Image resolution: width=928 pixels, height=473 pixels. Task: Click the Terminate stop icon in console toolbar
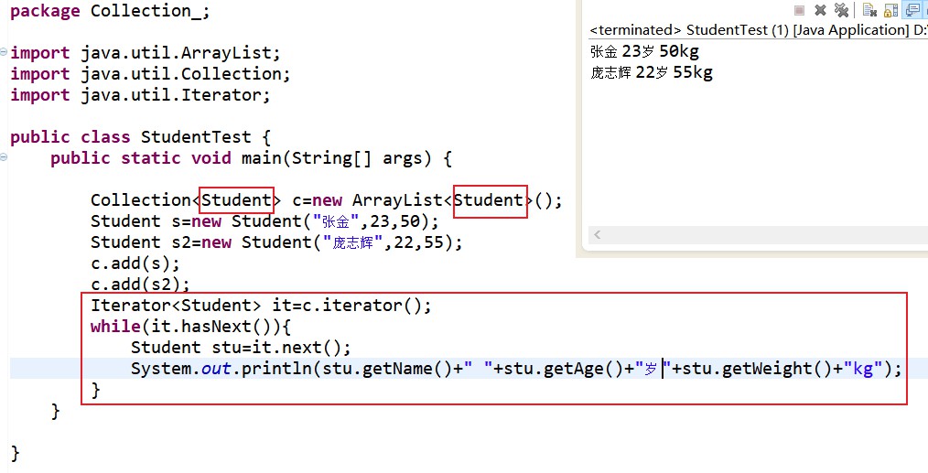click(799, 10)
